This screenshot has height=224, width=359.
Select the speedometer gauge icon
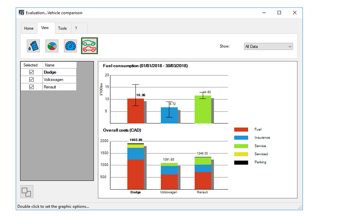[70, 46]
